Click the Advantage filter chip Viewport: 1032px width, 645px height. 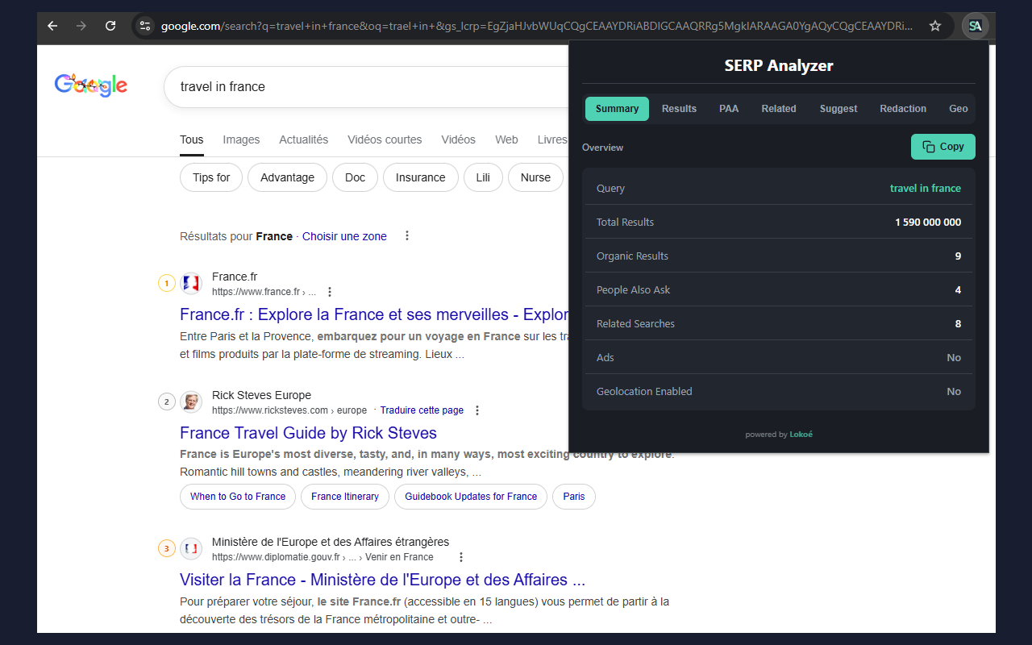[287, 177]
